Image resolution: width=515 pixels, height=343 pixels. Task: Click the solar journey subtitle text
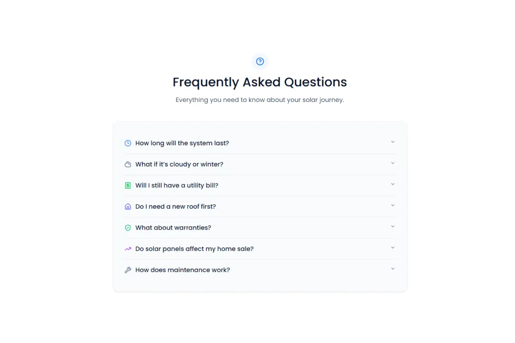click(x=259, y=100)
